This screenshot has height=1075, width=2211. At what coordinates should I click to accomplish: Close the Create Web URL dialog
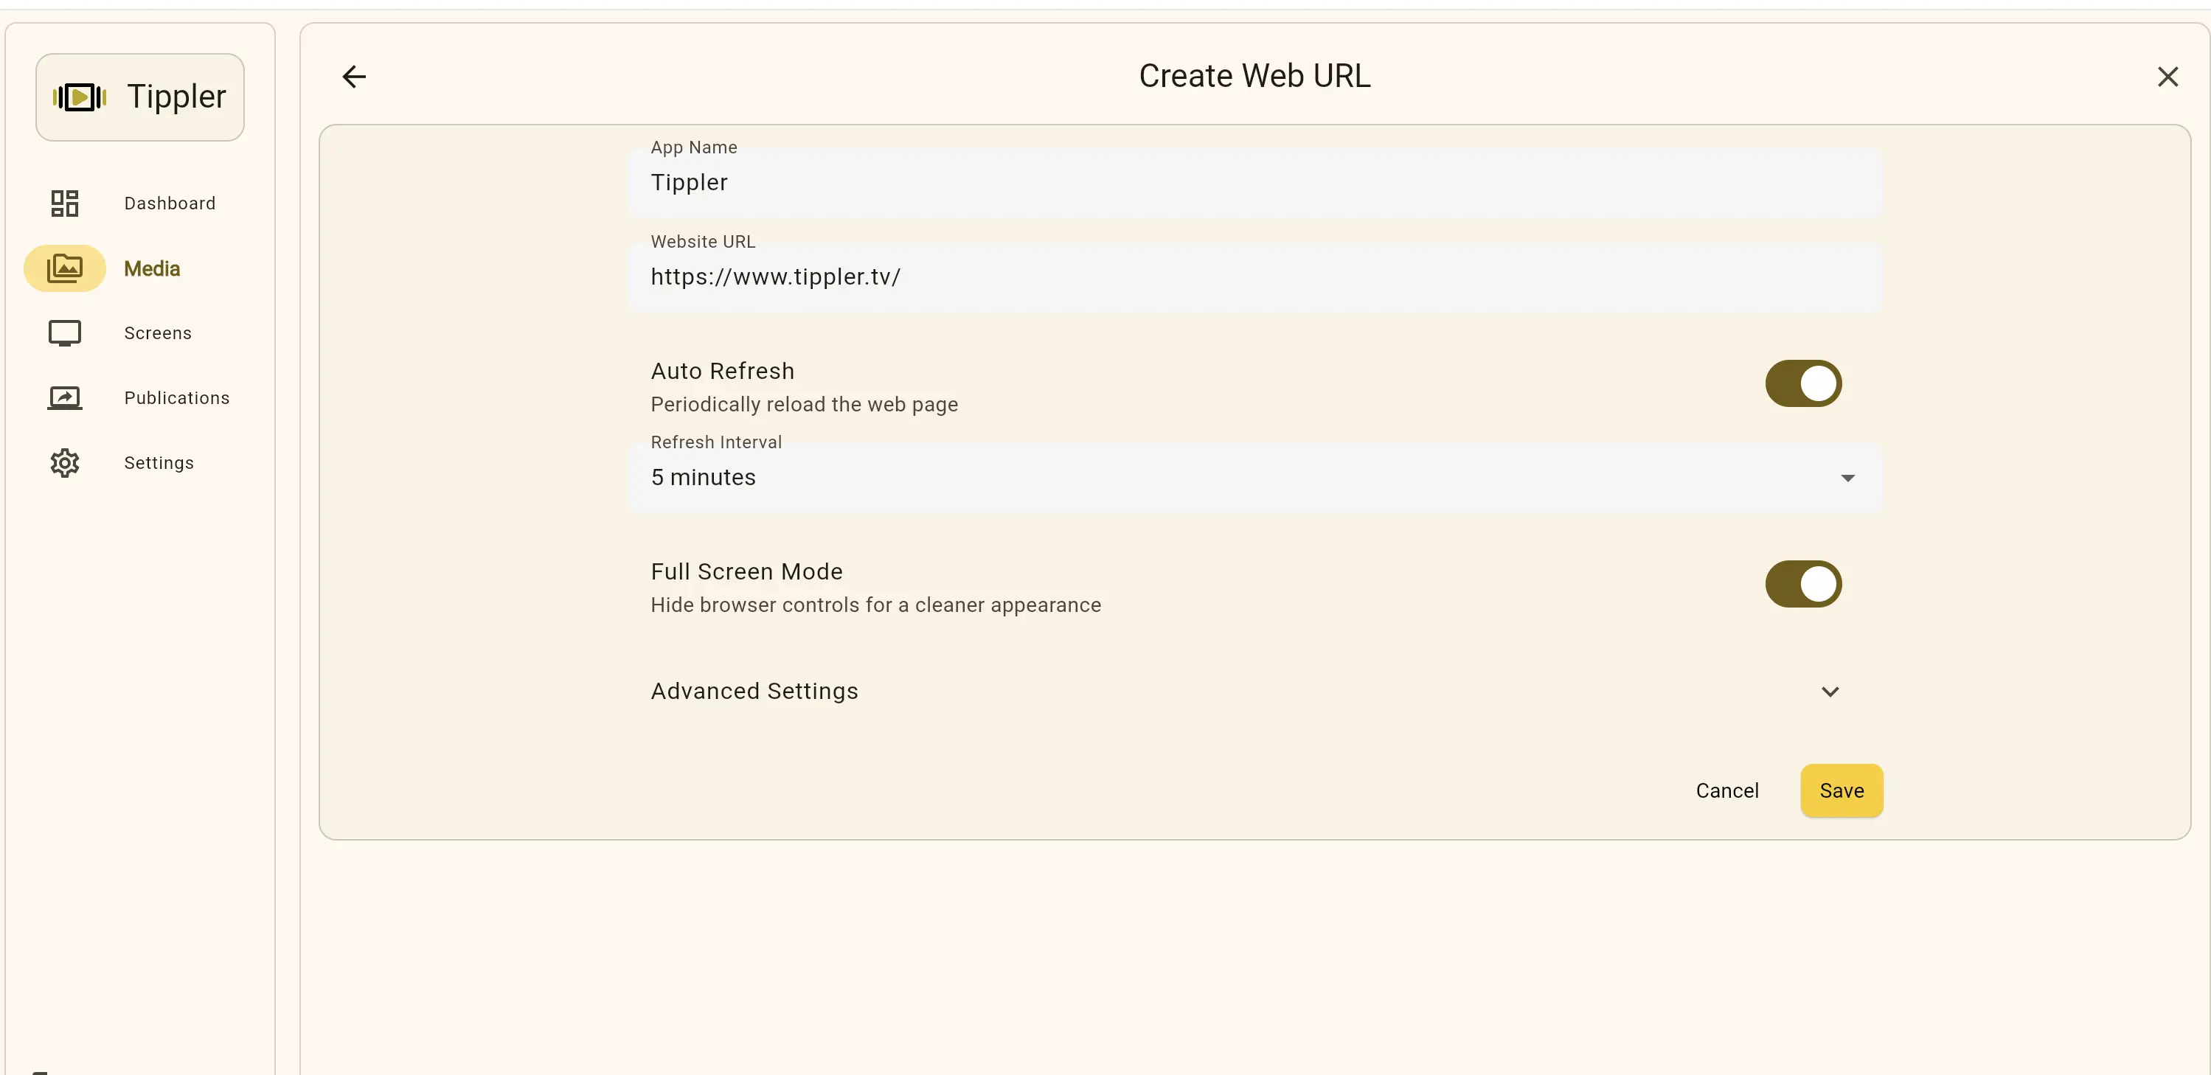click(x=2167, y=77)
